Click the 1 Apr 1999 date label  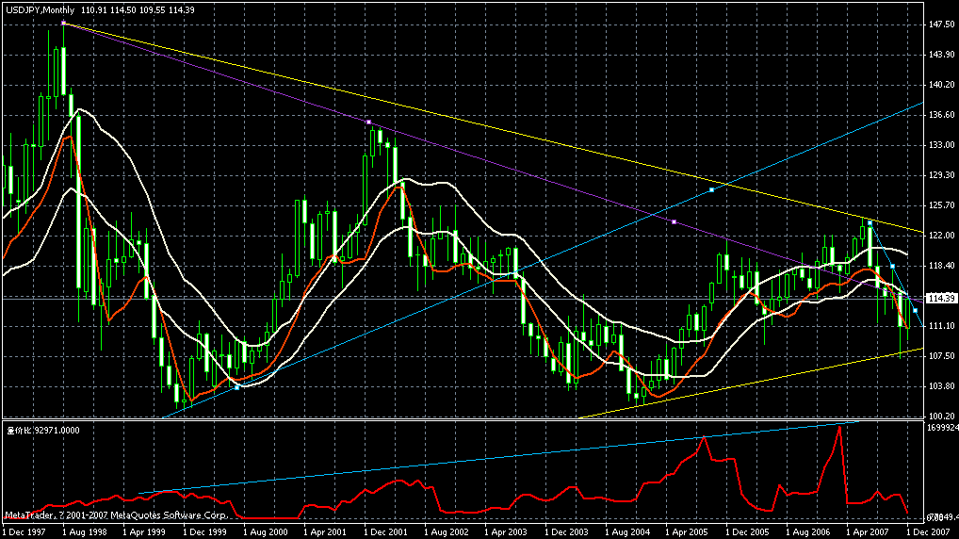click(x=145, y=532)
